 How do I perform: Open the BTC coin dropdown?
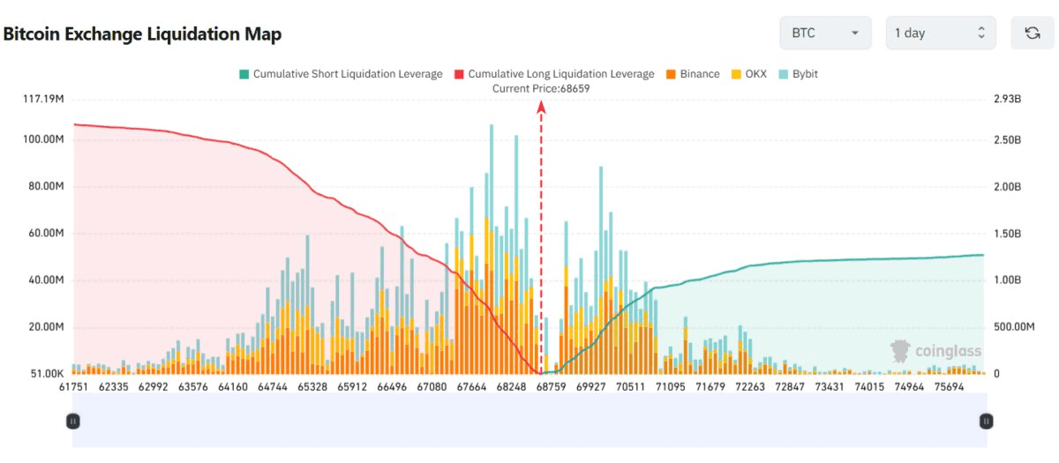(825, 33)
